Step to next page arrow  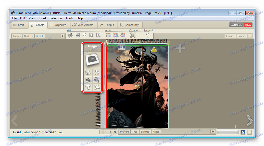(x=111, y=132)
